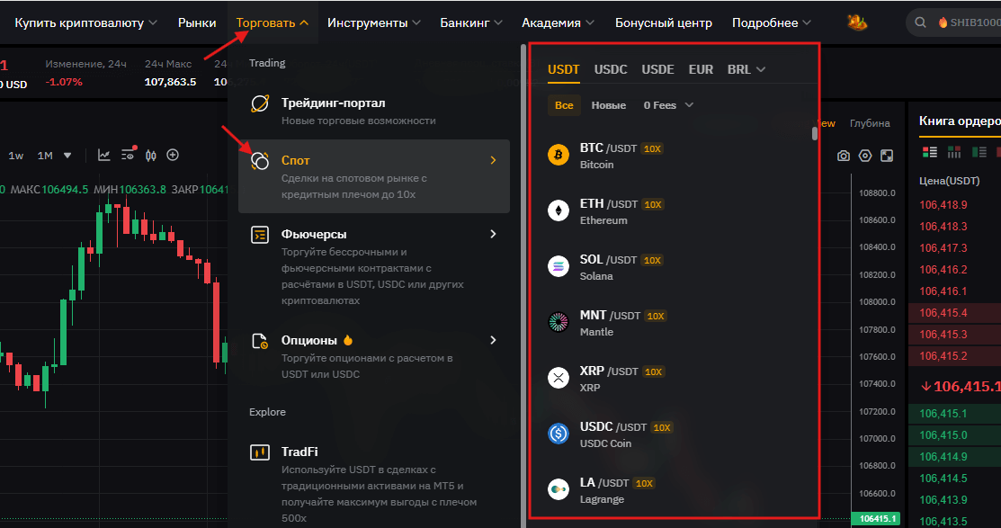
Task: Click the candlestick chart type icon
Action: tap(150, 155)
